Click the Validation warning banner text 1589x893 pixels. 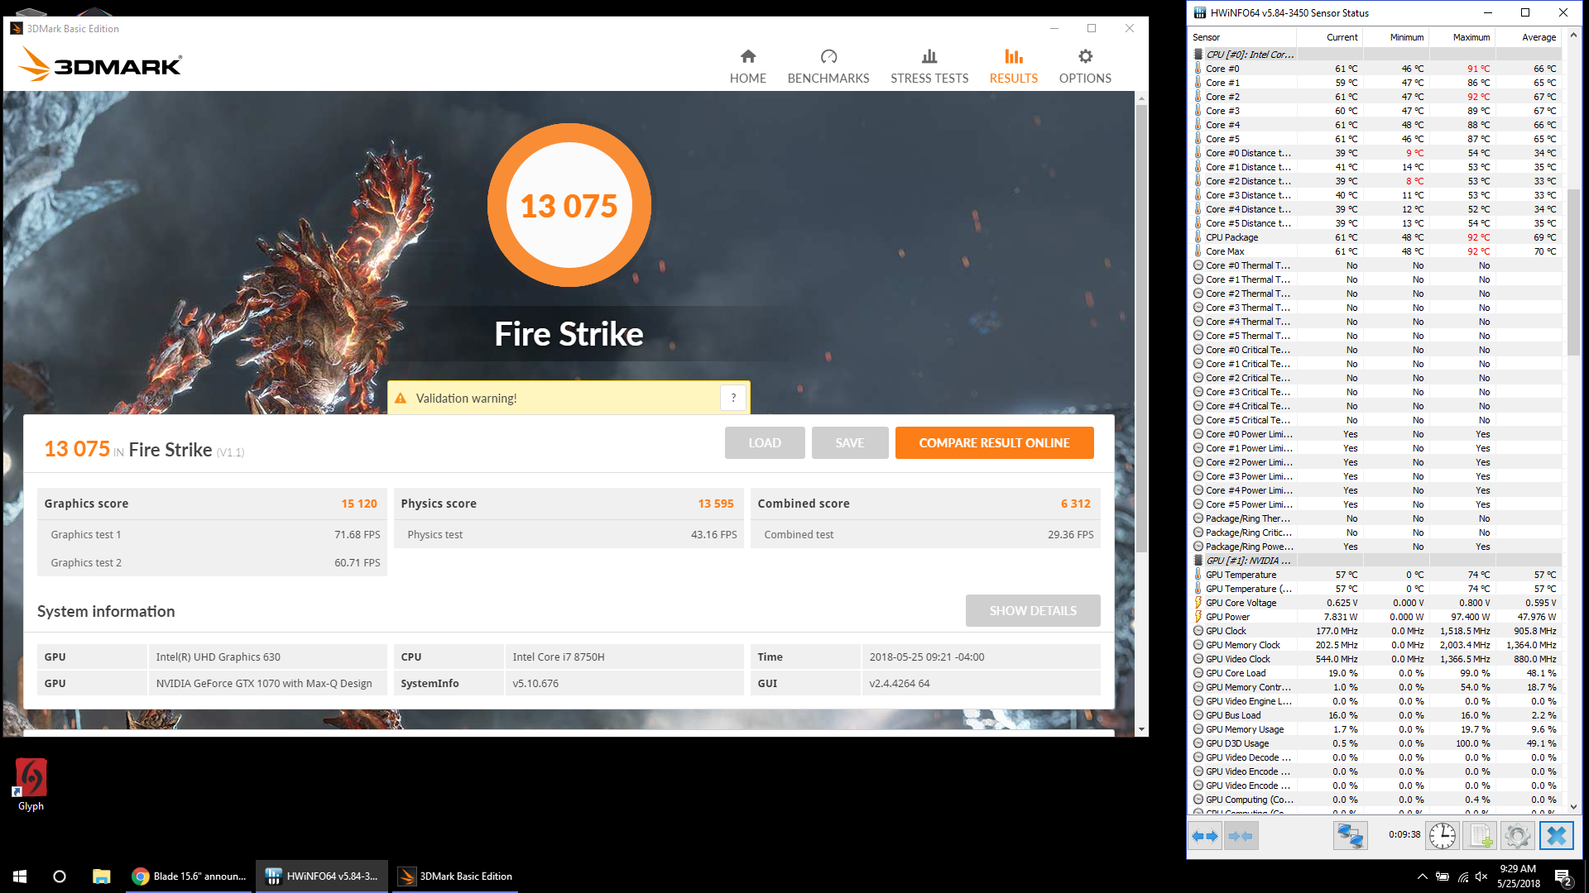click(466, 399)
